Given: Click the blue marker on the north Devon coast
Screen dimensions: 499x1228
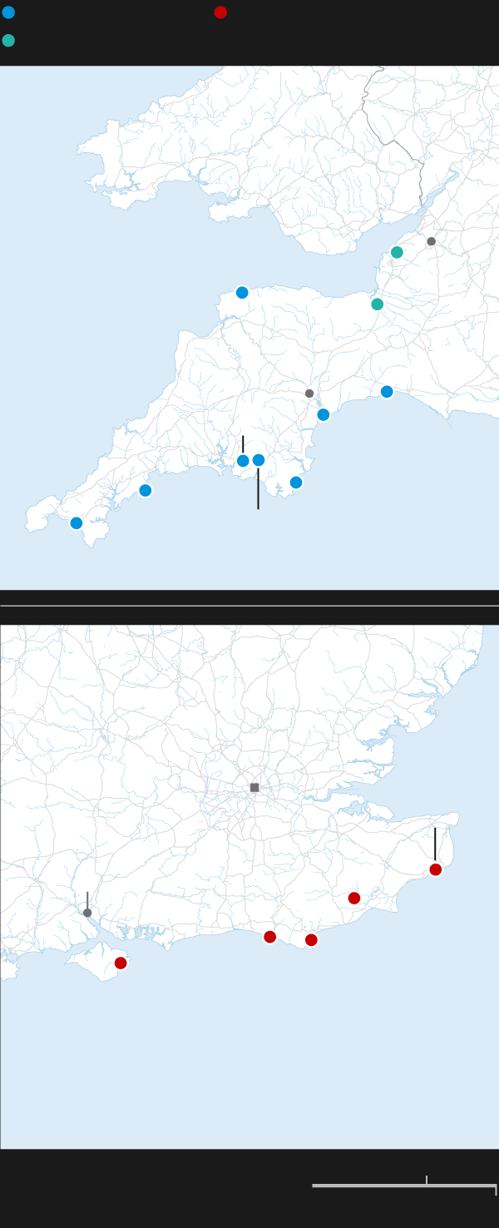Looking at the screenshot, I should tap(242, 293).
